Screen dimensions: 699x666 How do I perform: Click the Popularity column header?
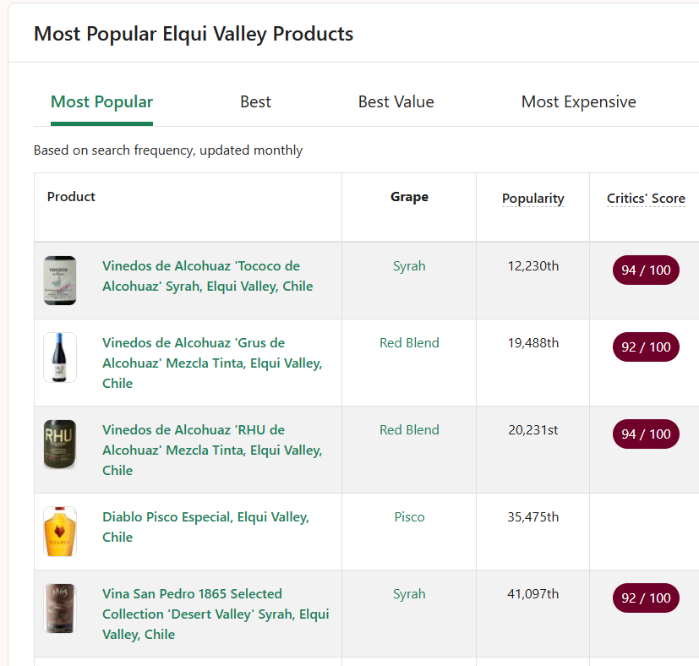(x=532, y=199)
